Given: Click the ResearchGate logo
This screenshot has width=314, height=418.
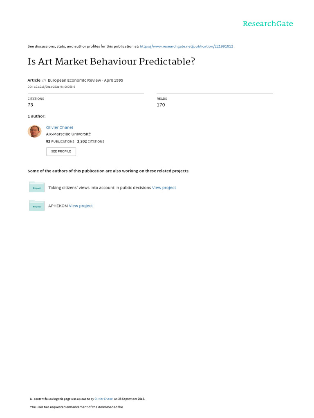Looking at the screenshot, I should click(268, 24).
